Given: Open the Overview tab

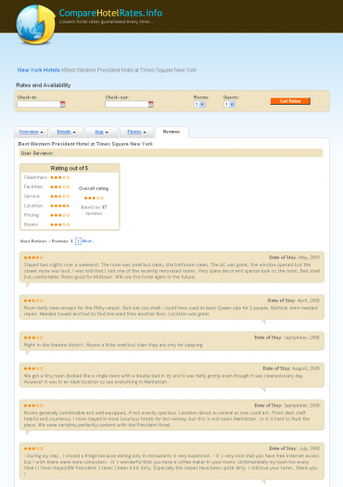Looking at the screenshot, I should point(29,132).
